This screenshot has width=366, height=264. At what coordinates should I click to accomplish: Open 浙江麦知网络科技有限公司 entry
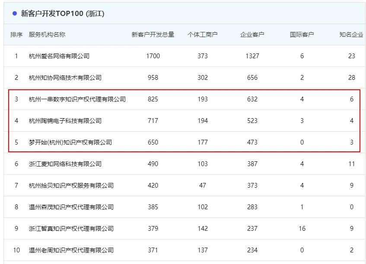pos(65,164)
